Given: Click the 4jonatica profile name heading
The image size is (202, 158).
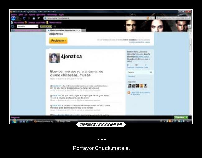Looking at the screenshot, I should click(71, 57).
